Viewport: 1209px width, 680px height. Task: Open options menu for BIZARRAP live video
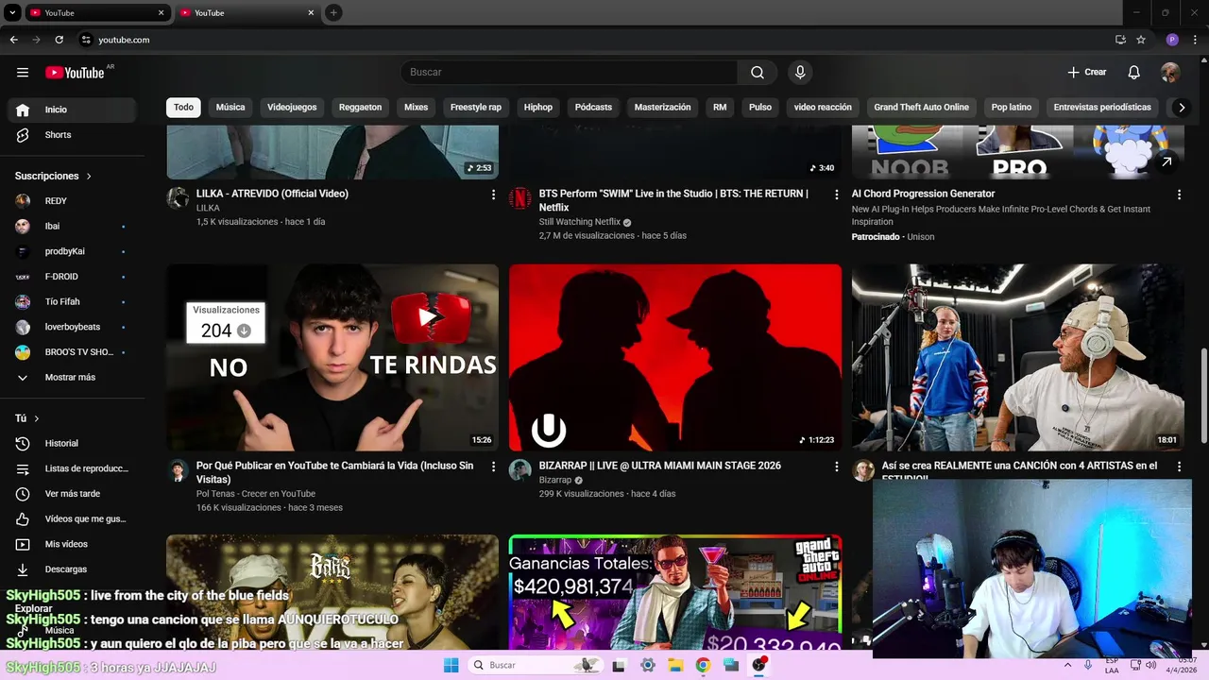pos(836,467)
